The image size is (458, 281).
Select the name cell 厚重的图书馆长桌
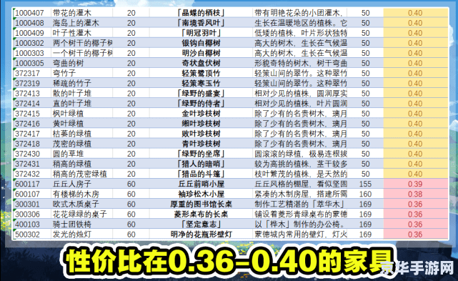(x=201, y=204)
